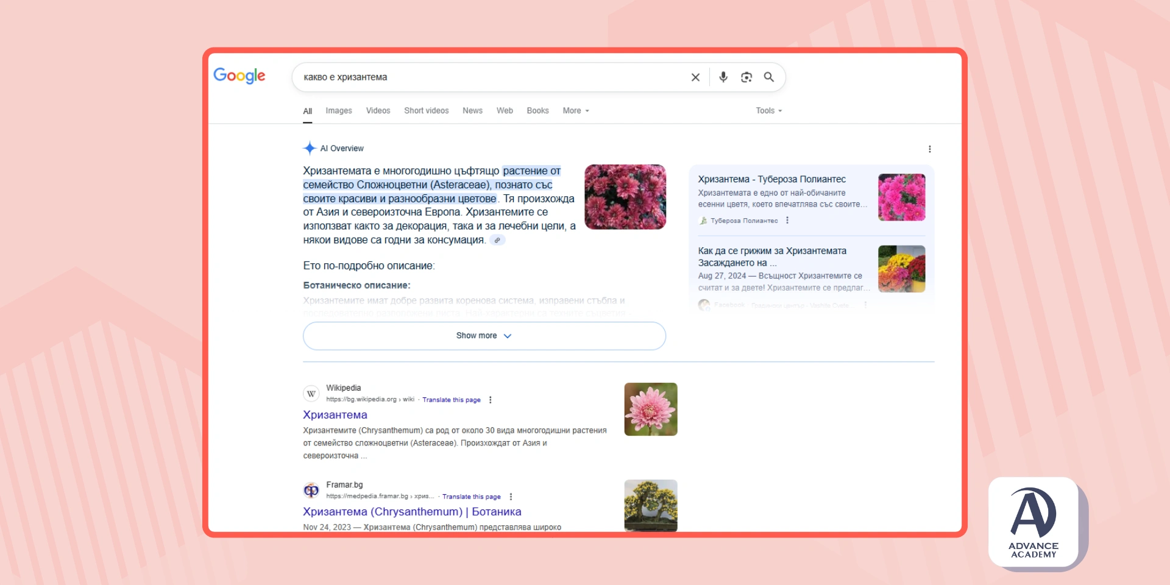Click the medpedia.framar.bg URL text
The width and height of the screenshot is (1170, 585).
click(x=380, y=497)
